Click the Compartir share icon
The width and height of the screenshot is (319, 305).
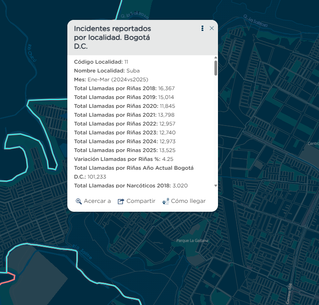pos(121,201)
